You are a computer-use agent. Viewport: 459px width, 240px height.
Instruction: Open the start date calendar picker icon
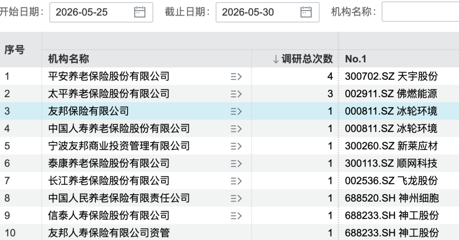(x=140, y=12)
